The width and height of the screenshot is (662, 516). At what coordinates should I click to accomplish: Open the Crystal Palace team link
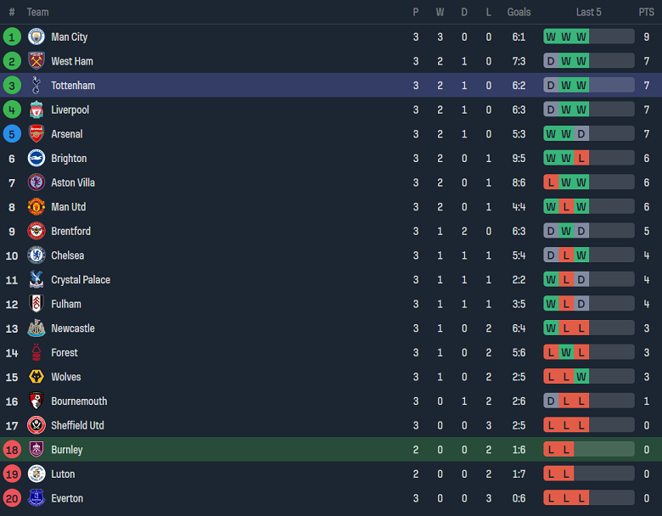[81, 280]
